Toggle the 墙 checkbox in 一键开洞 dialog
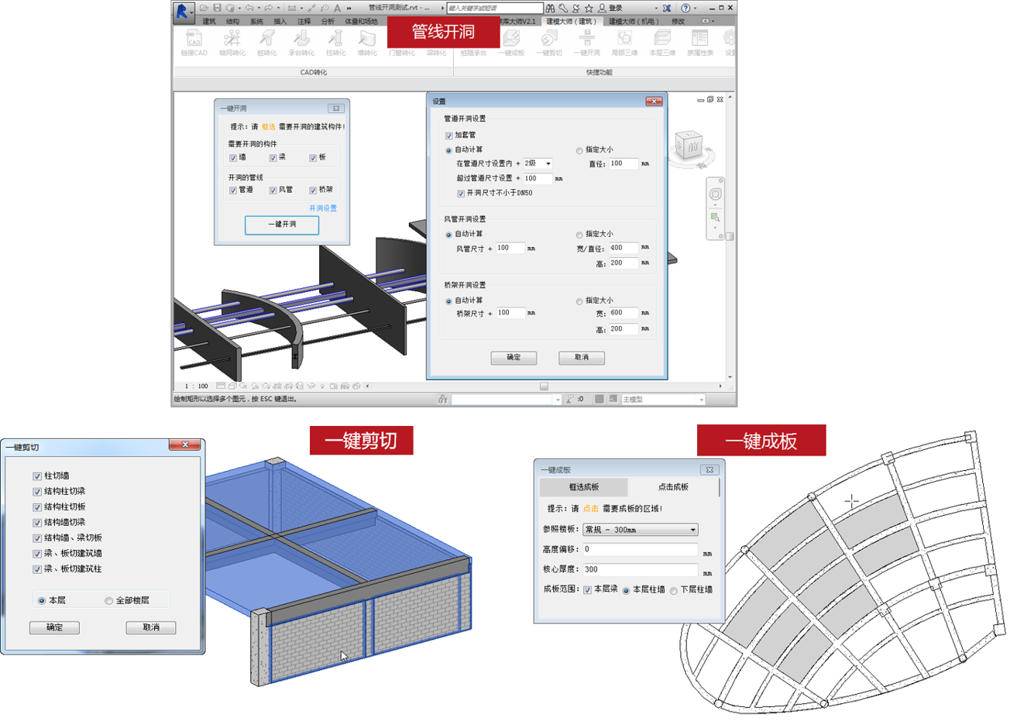Image resolution: width=1017 pixels, height=728 pixels. (x=233, y=158)
